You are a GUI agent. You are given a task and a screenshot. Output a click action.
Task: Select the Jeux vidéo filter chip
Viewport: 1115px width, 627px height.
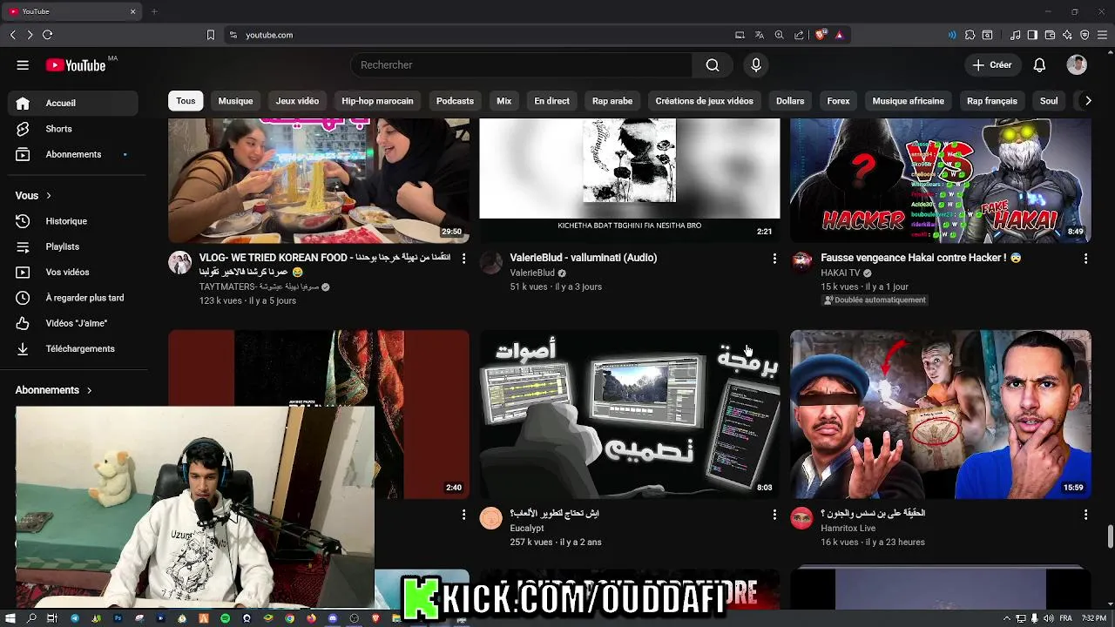(297, 101)
